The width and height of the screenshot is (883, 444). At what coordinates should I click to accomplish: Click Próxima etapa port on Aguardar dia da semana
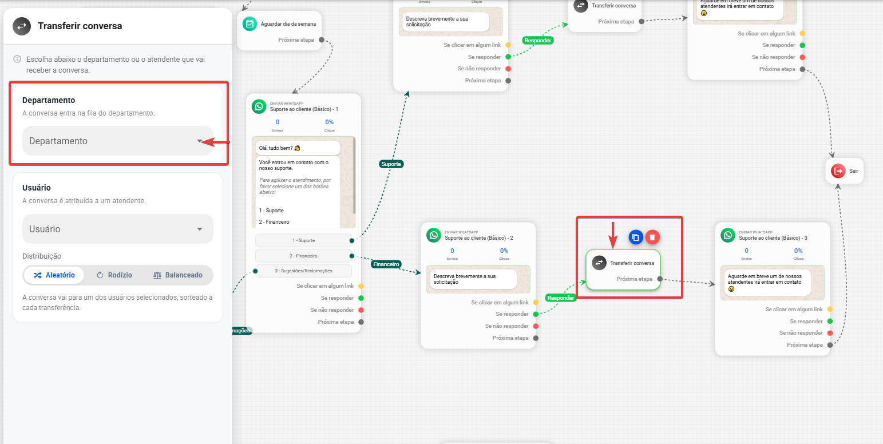(322, 40)
